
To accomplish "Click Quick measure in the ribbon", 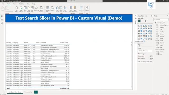I will tap(75, 9).
